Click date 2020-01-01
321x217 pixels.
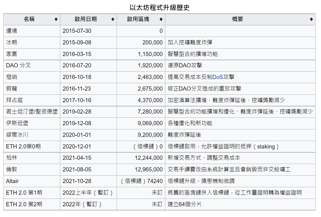(x=77, y=135)
